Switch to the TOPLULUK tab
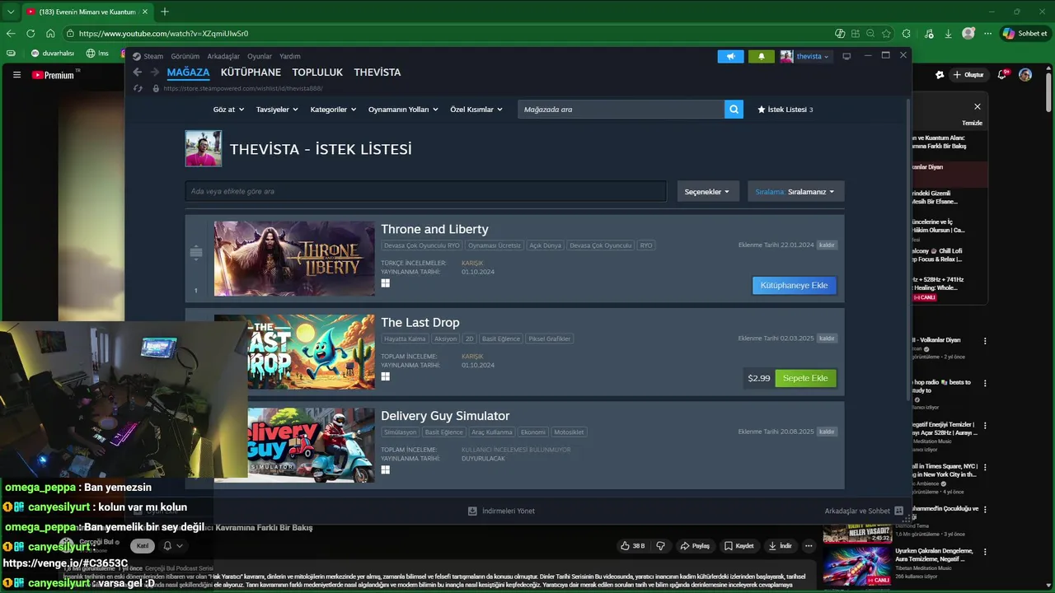The width and height of the screenshot is (1055, 593). [x=317, y=72]
